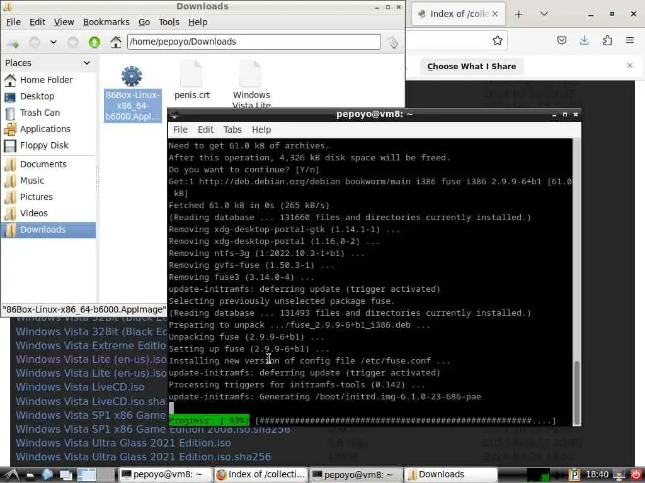
Task: Click the terminal window menu icon in titlebar
Action: point(174,114)
